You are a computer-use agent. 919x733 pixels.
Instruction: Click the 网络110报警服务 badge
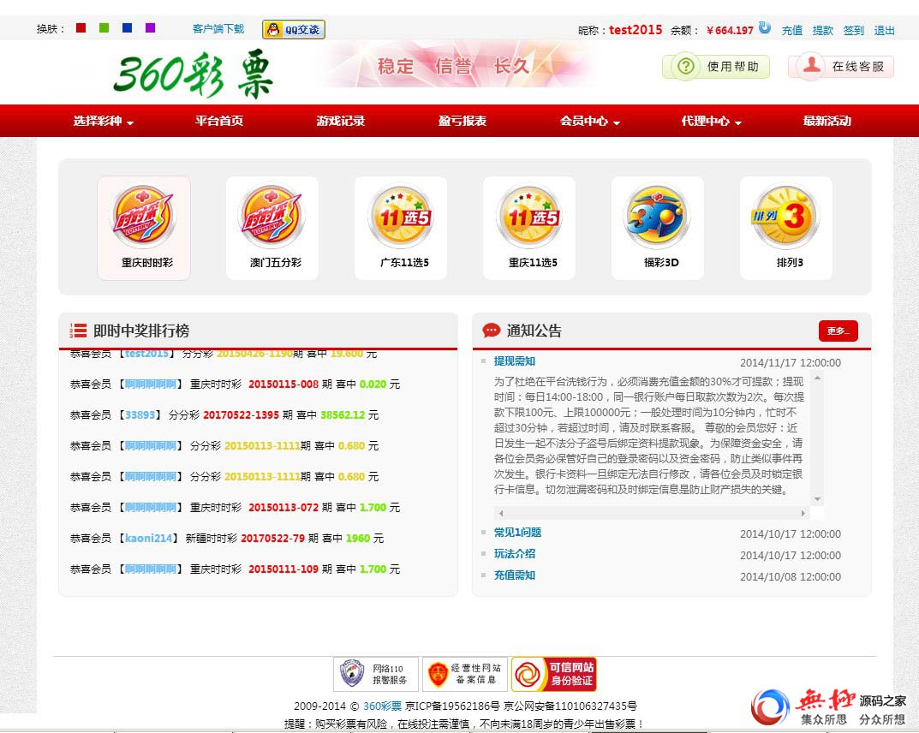376,675
